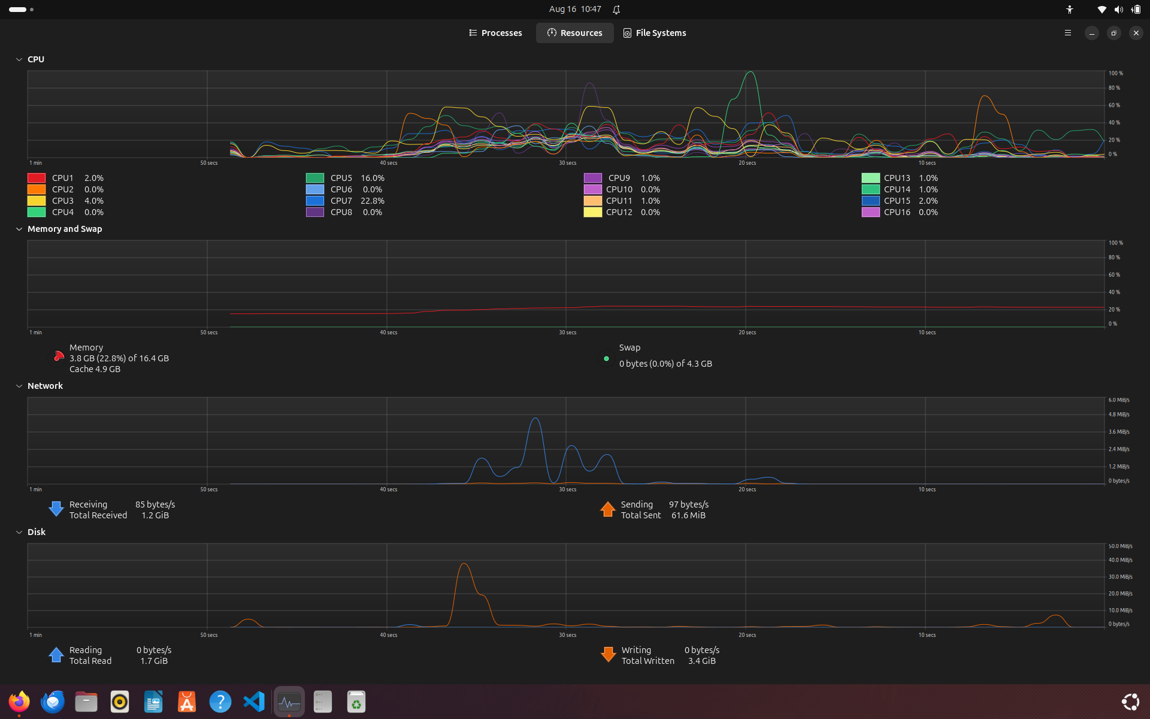Image resolution: width=1150 pixels, height=719 pixels.
Task: Open Ubuntu Software from the dock
Action: [x=187, y=701]
